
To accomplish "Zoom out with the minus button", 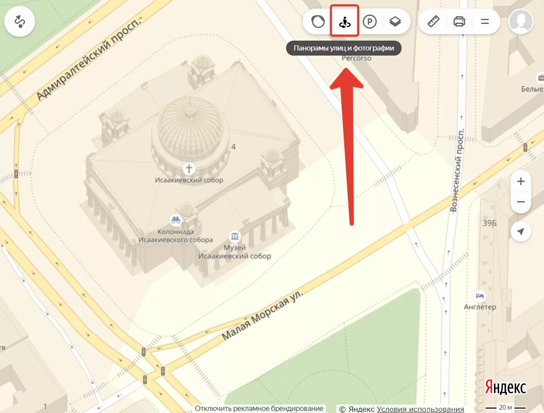I will point(521,202).
